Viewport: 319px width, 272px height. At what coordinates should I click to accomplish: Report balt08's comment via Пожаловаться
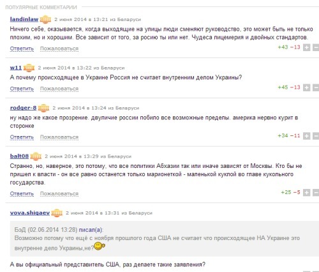[59, 193]
